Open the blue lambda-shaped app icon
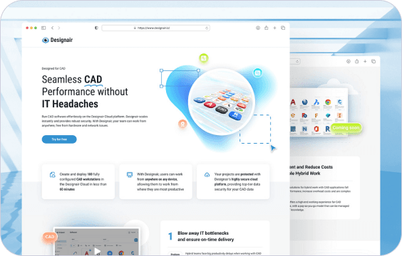The height and width of the screenshot is (256, 402). pos(316,102)
